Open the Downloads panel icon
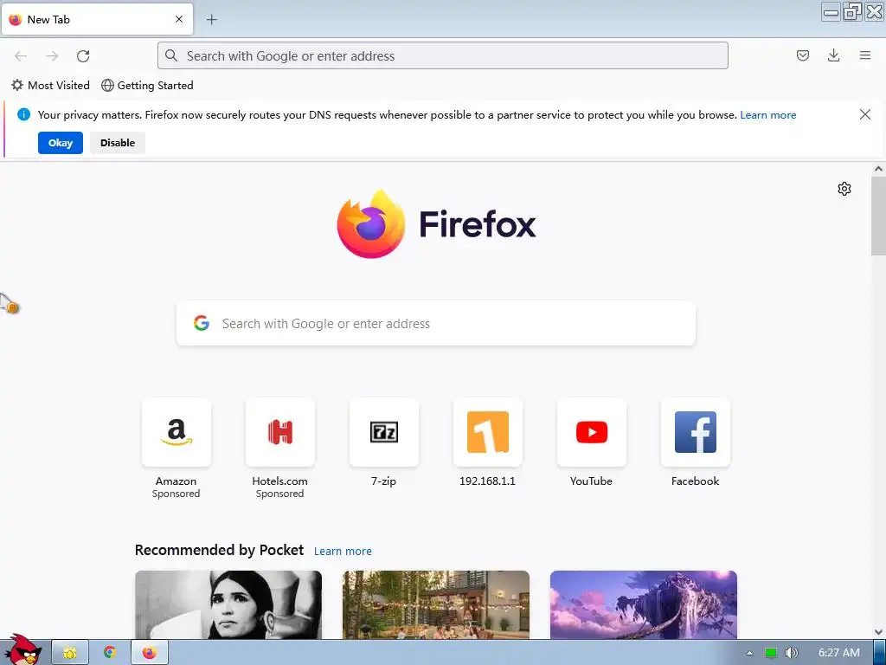This screenshot has height=665, width=886. point(833,55)
